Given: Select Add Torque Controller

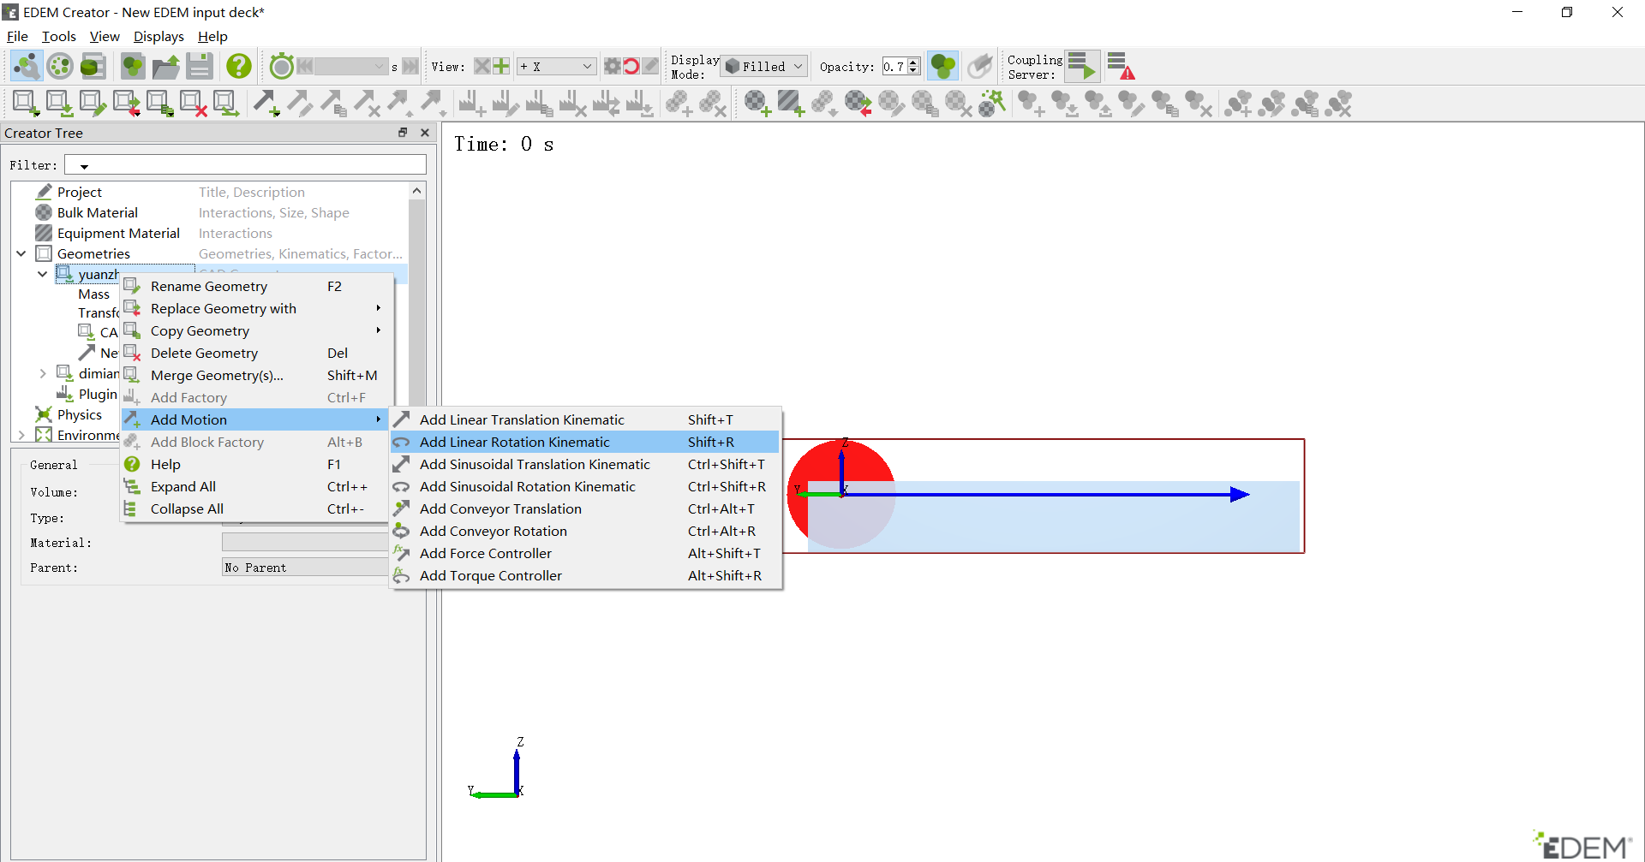Looking at the screenshot, I should pos(586,575).
